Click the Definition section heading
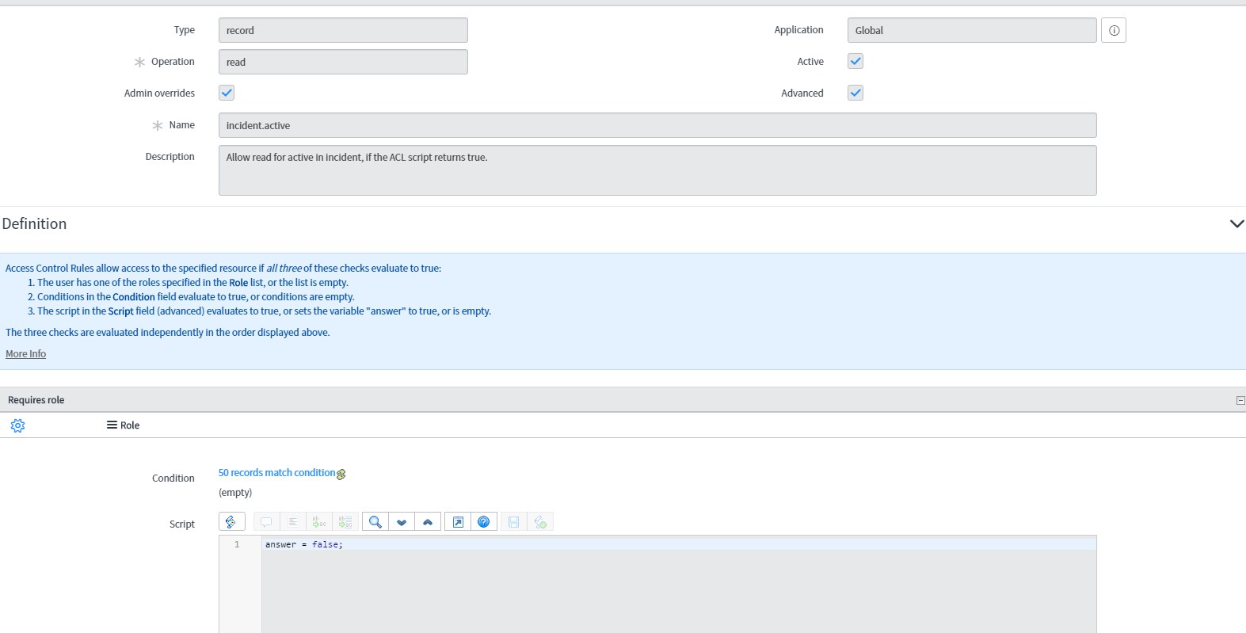Image resolution: width=1246 pixels, height=633 pixels. pyautogui.click(x=35, y=223)
